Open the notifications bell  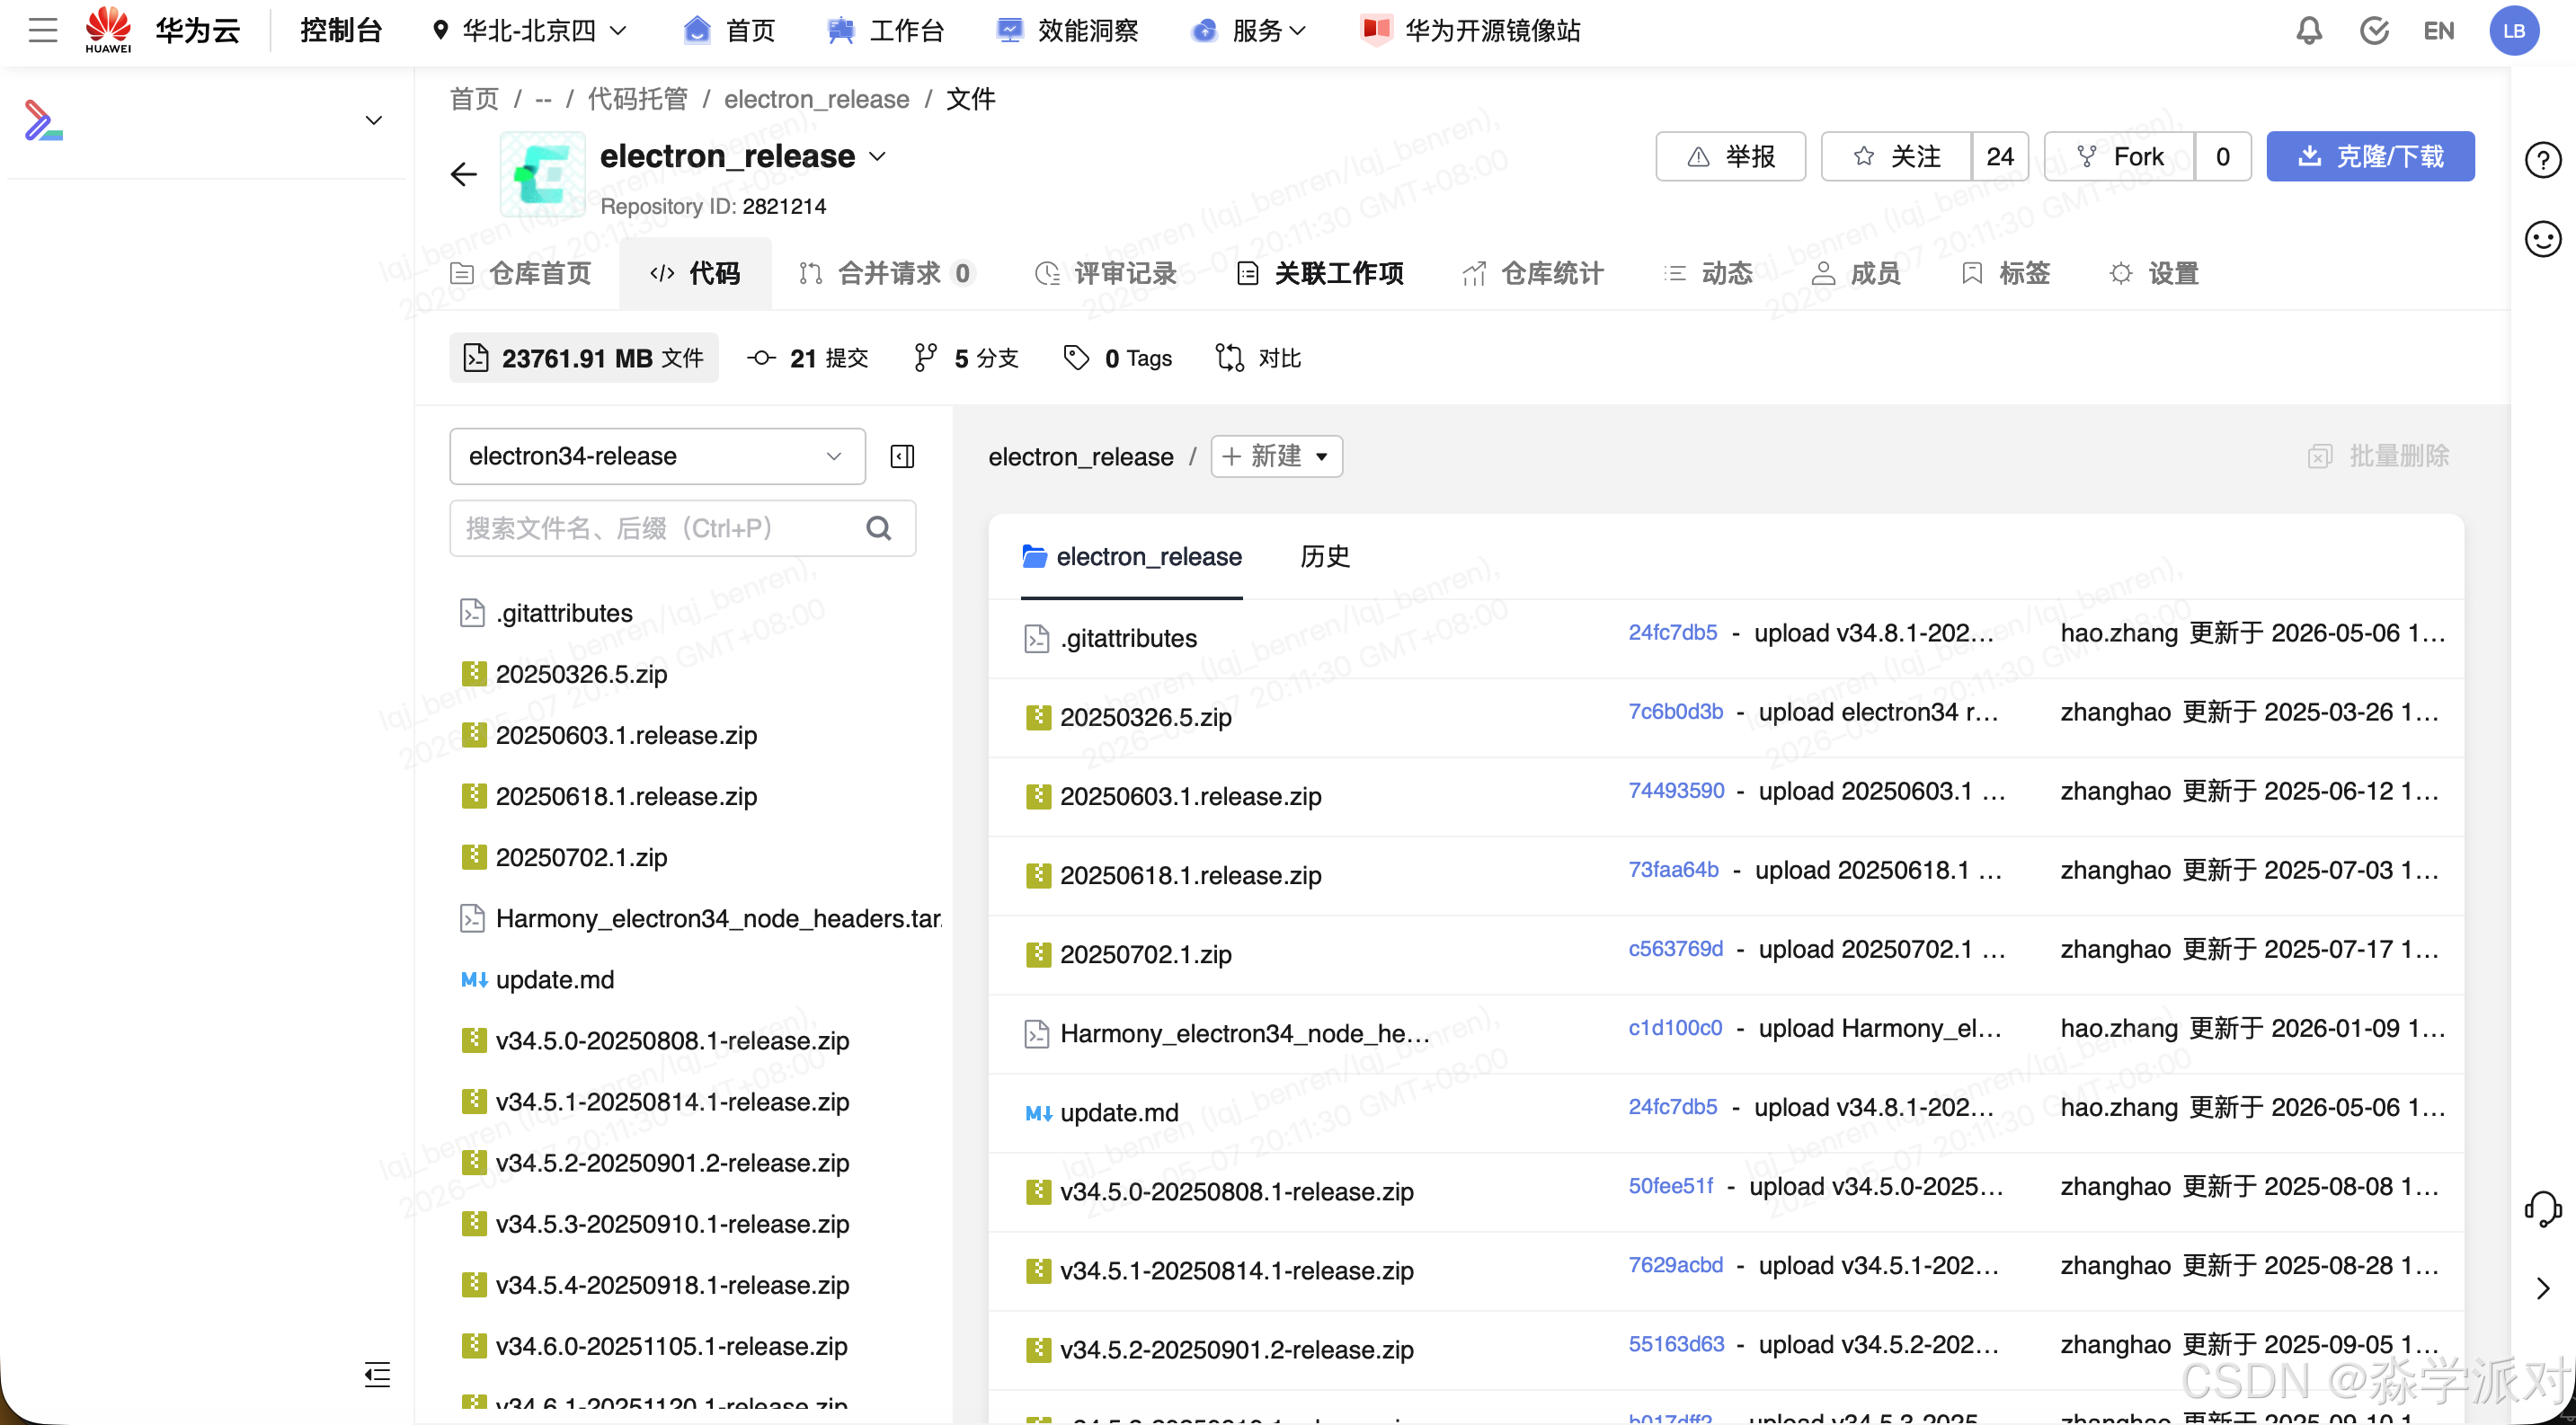(2308, 31)
